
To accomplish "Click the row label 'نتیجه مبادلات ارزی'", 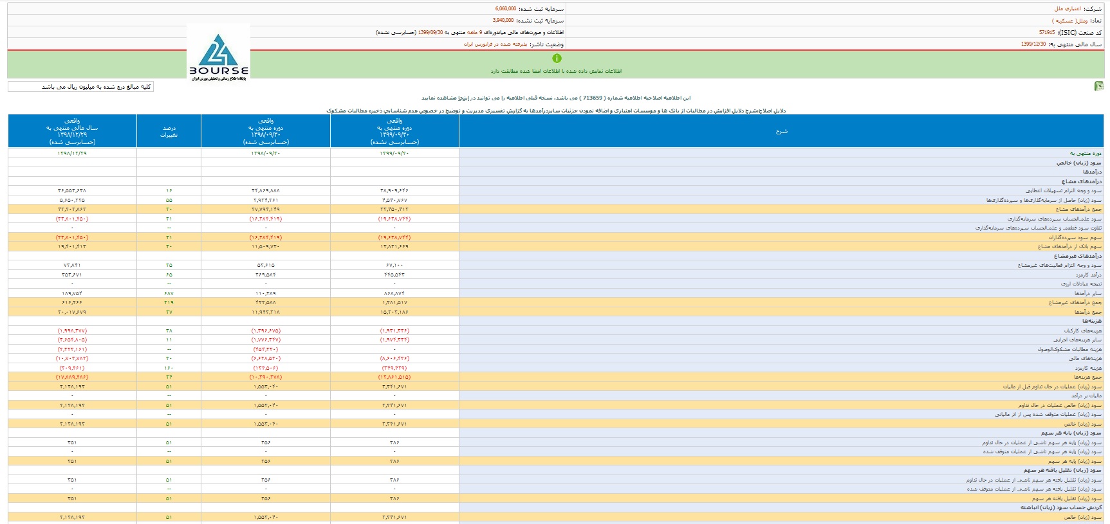I will click(1081, 284).
